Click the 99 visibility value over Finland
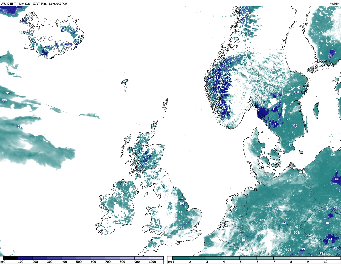341x264 pixels. point(332,56)
